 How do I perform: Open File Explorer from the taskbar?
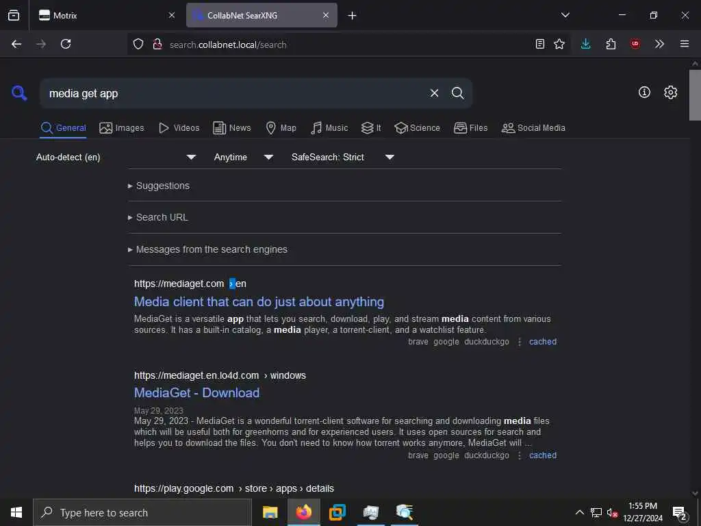[x=270, y=512]
